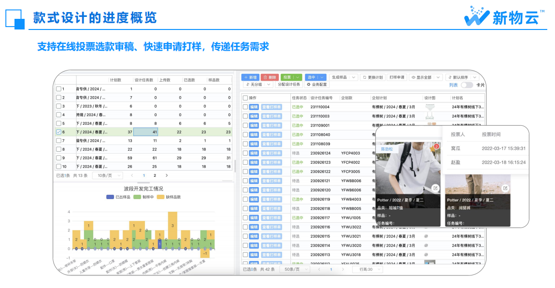Image resolution: width=555 pixels, height=288 pixels.
Task: Click the 设计任务编号 column header
Action: [x=322, y=98]
